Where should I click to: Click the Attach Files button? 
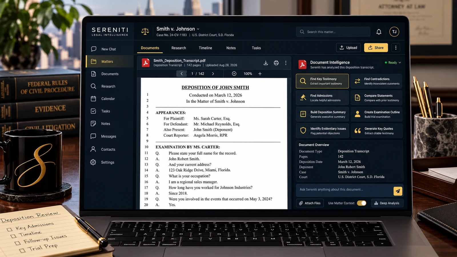click(x=310, y=203)
